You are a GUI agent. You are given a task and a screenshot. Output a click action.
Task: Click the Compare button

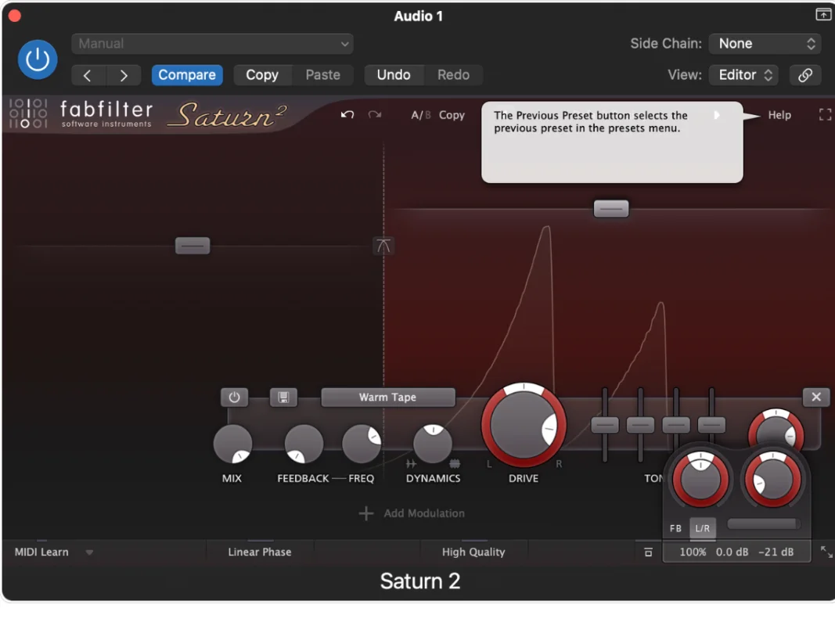(x=187, y=74)
